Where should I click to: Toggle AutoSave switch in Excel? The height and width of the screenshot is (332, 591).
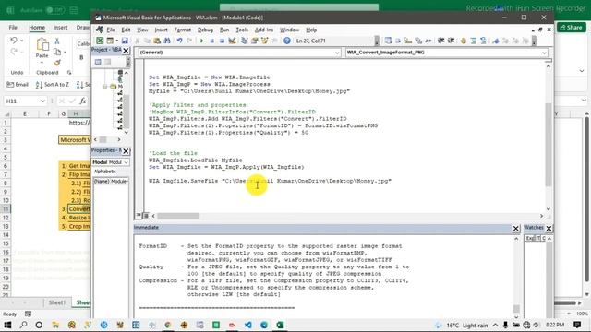[x=55, y=10]
